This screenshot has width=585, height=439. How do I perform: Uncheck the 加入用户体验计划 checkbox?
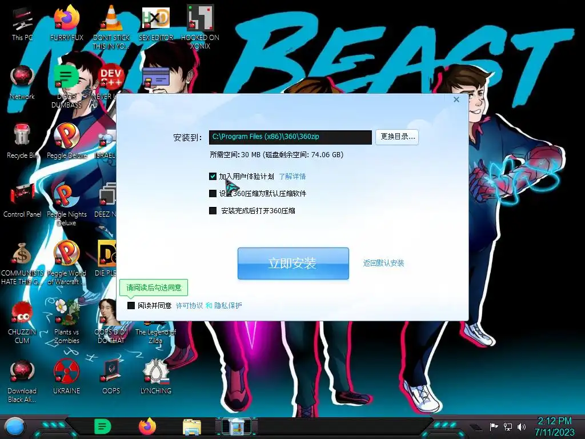[213, 176]
